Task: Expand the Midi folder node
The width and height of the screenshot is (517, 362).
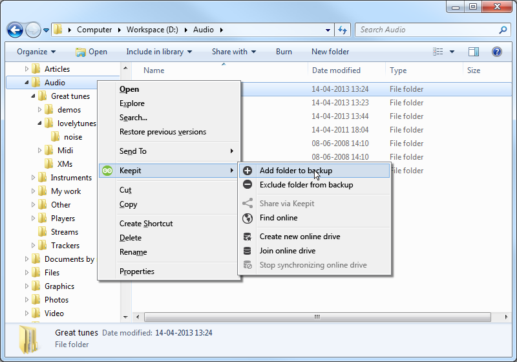Action: 39,151
